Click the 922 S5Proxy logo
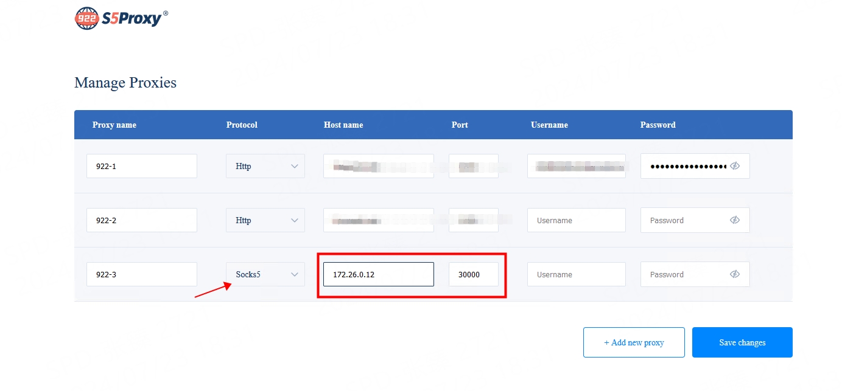 [121, 18]
